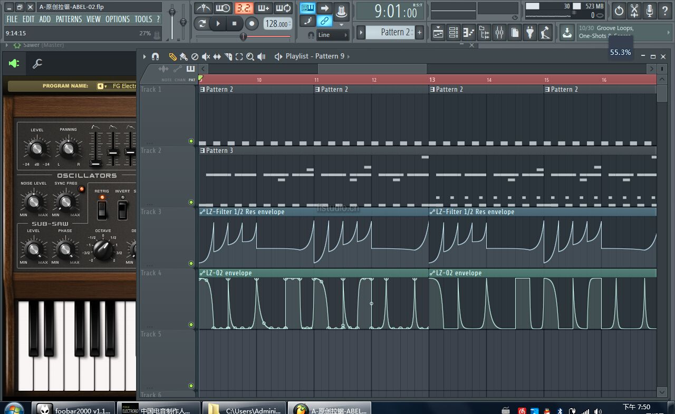Image resolution: width=675 pixels, height=414 pixels.
Task: Click the song position slider
Action: [x=243, y=36]
